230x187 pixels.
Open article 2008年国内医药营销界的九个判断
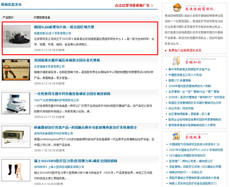tap(190, 86)
